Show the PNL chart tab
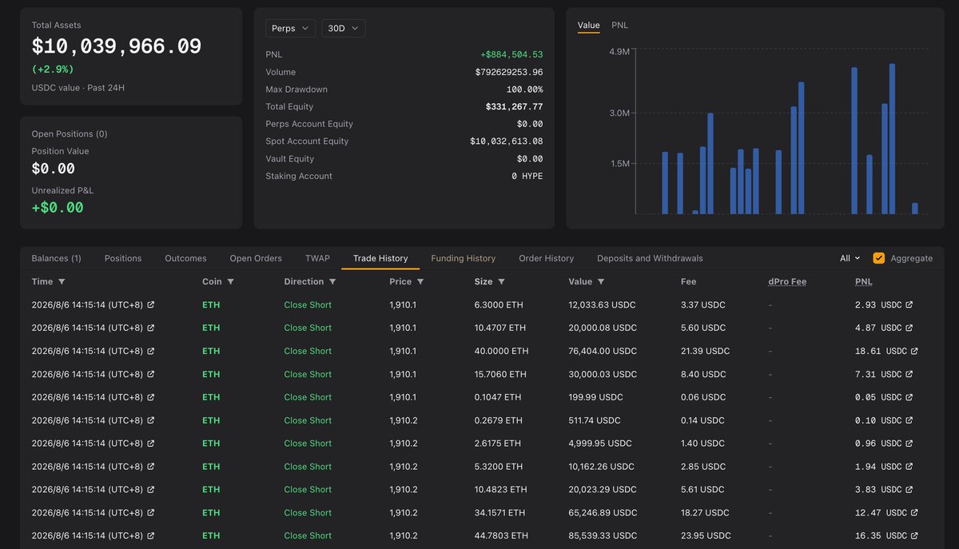959x549 pixels. (620, 25)
